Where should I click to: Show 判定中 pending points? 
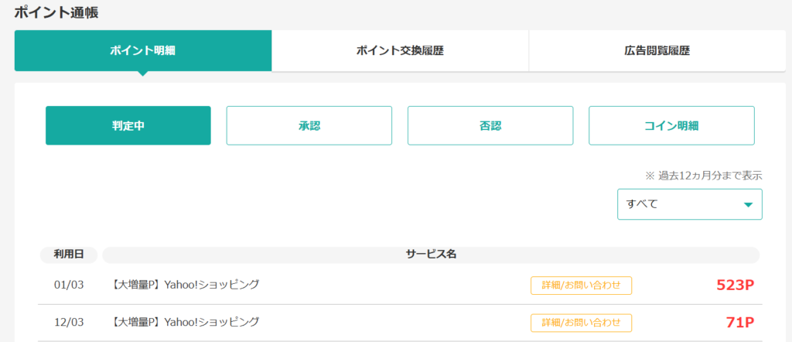pyautogui.click(x=128, y=125)
